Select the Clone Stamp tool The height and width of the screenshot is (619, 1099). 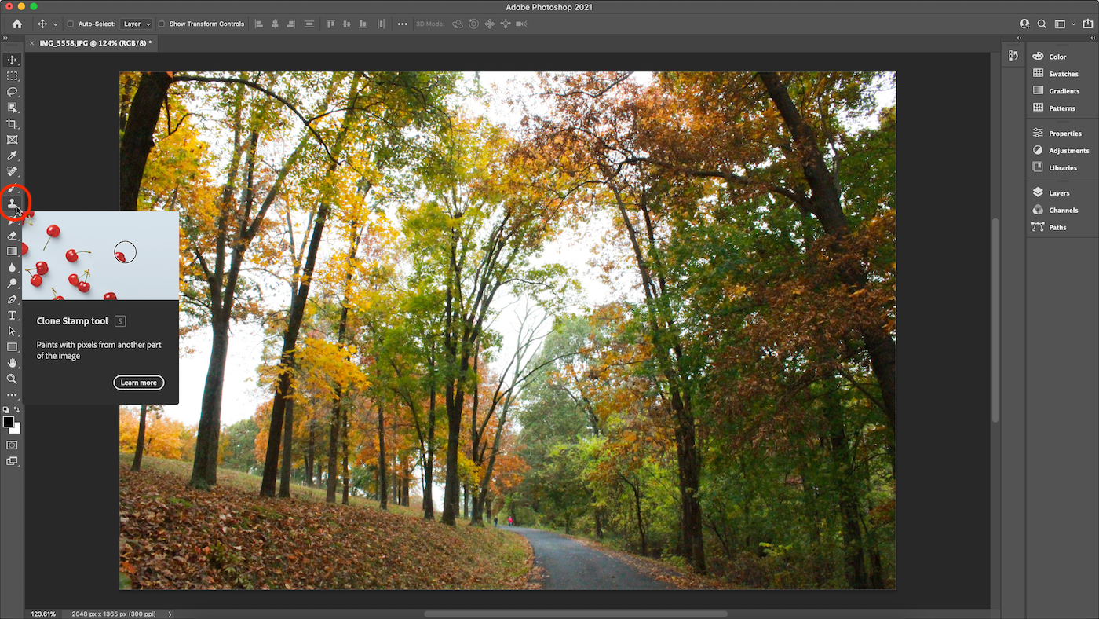[x=12, y=203]
